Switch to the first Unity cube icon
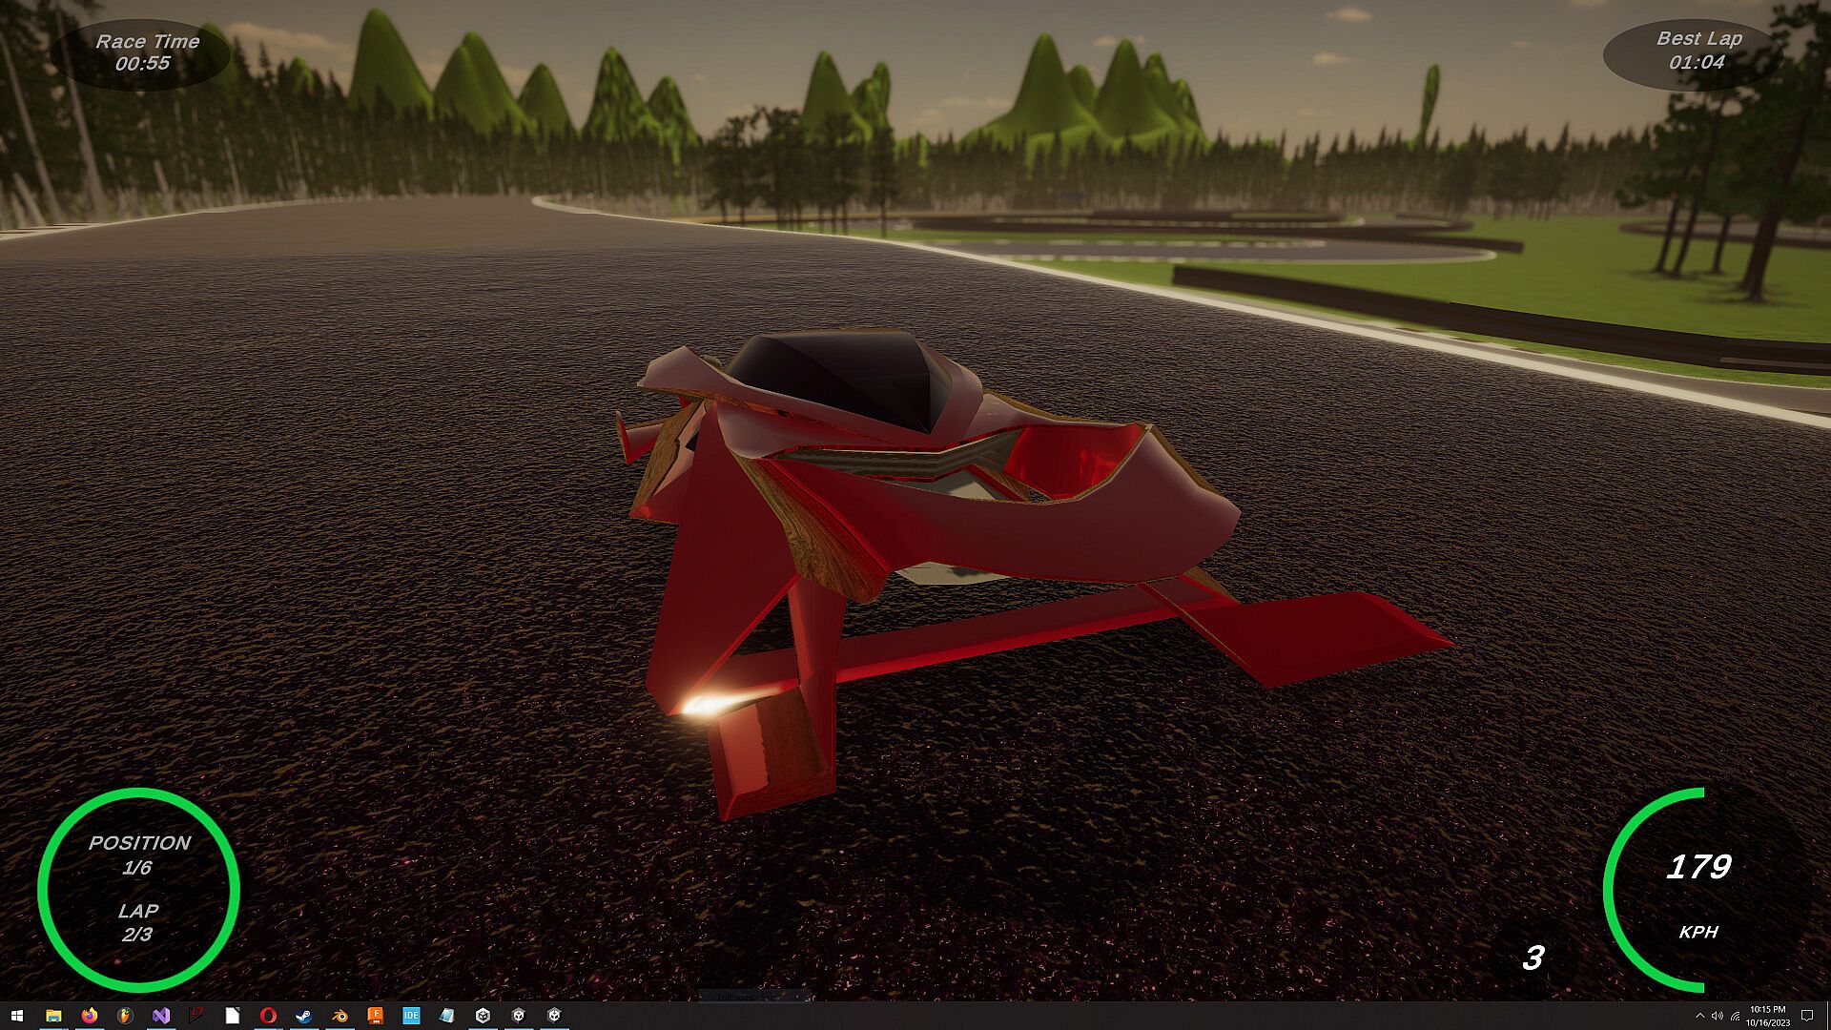Viewport: 1831px width, 1030px height. (x=483, y=1016)
